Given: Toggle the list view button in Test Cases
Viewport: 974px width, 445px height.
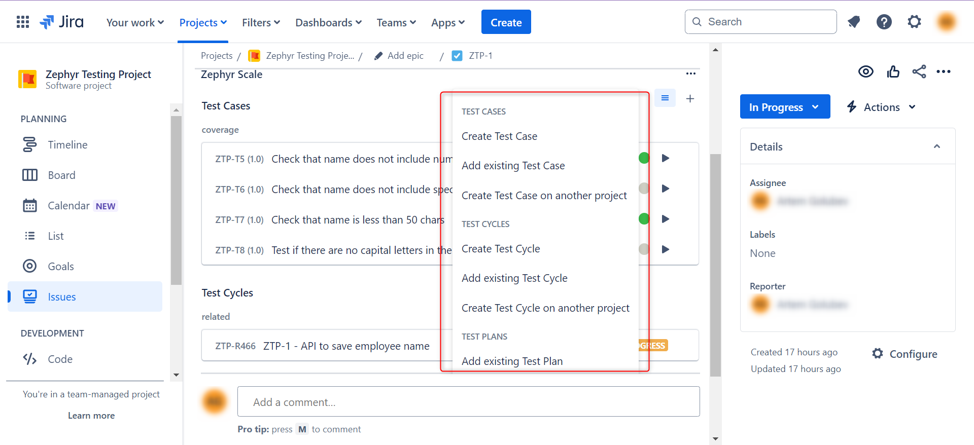Looking at the screenshot, I should 665,98.
